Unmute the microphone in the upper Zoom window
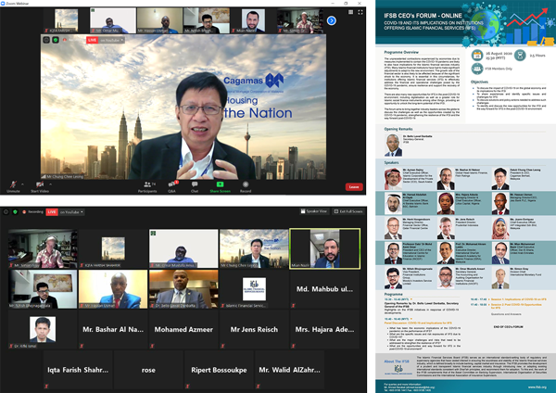Viewport: 556px width, 393px height. click(13, 186)
